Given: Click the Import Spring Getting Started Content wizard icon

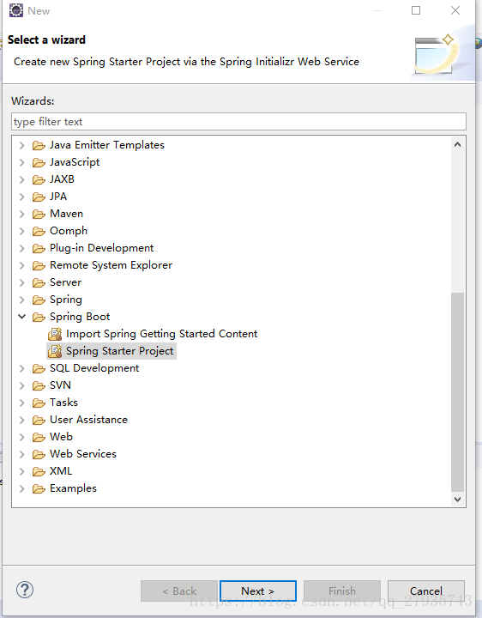Looking at the screenshot, I should click(x=55, y=334).
